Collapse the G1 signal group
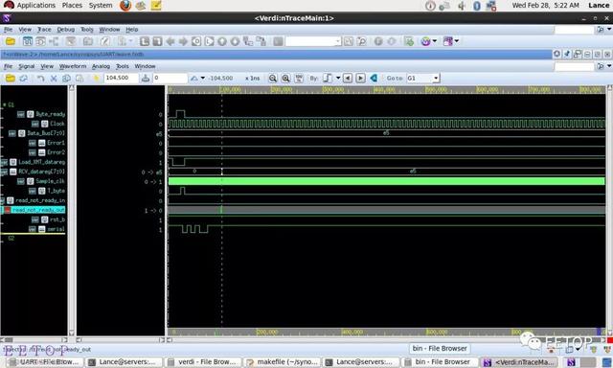The height and width of the screenshot is (368, 613). tap(4, 104)
